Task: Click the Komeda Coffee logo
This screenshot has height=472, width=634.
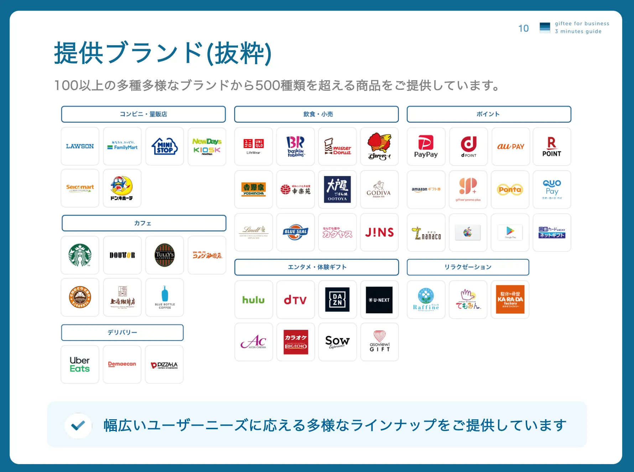Action: pos(207,255)
